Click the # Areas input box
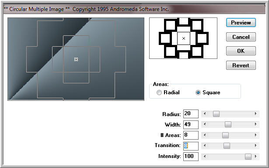Viewport: 269px width, 168px height. (191, 135)
